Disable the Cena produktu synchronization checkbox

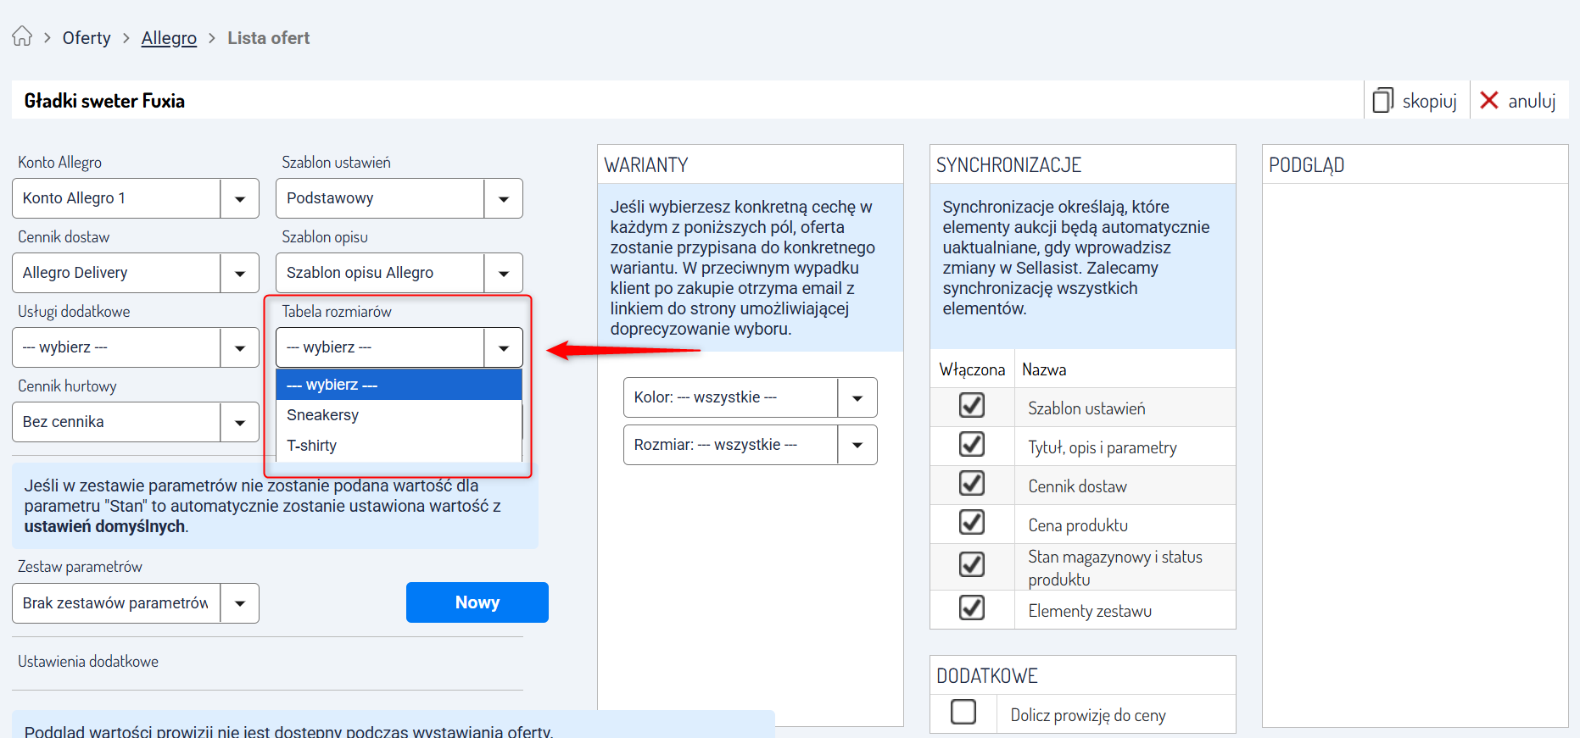point(971,523)
